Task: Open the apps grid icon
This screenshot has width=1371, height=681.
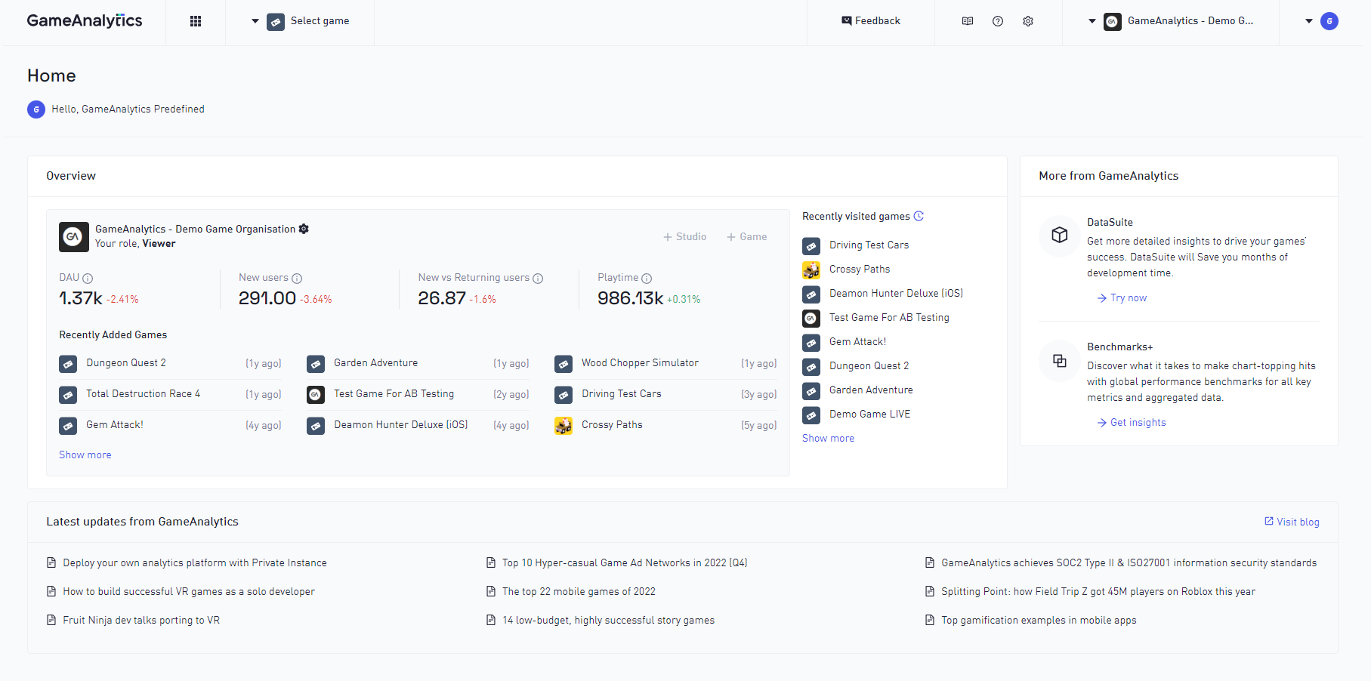Action: point(196,21)
